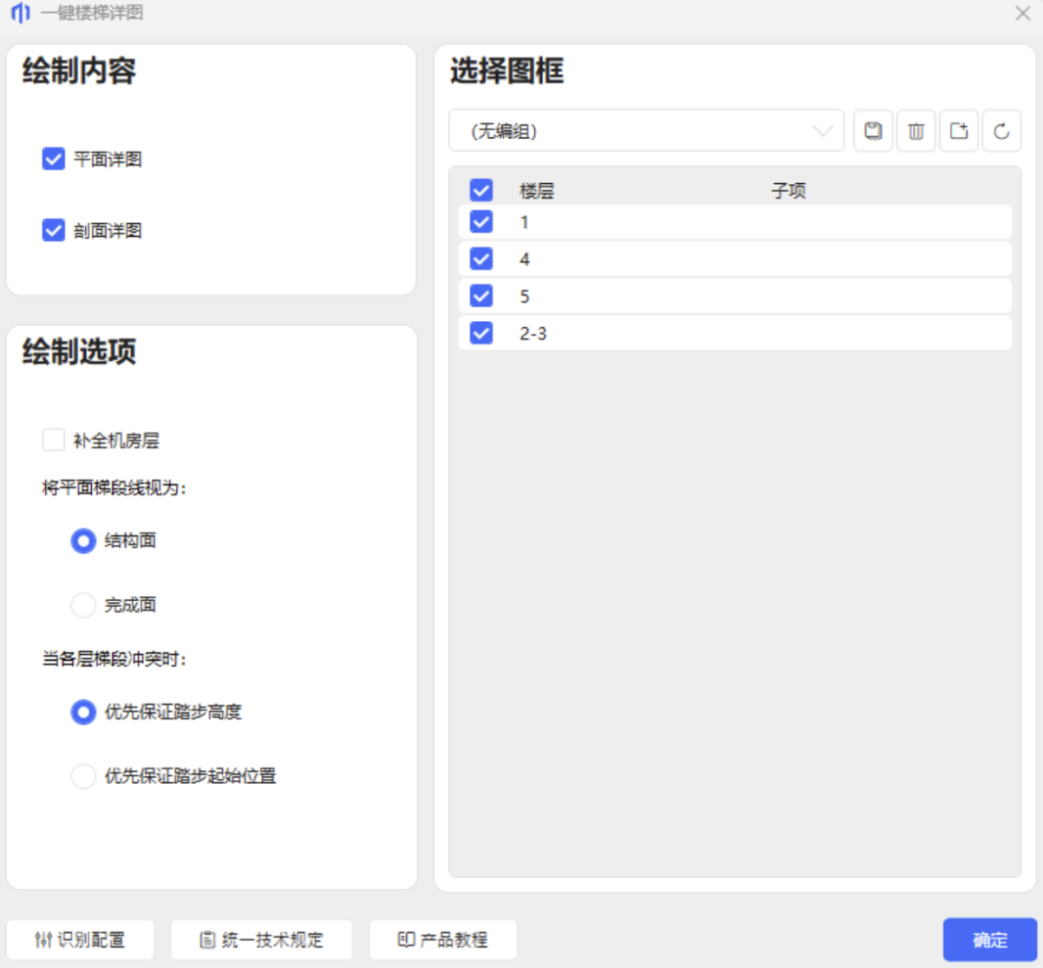The width and height of the screenshot is (1043, 968).
Task: Uncheck floor 4 row checkbox
Action: coord(481,259)
